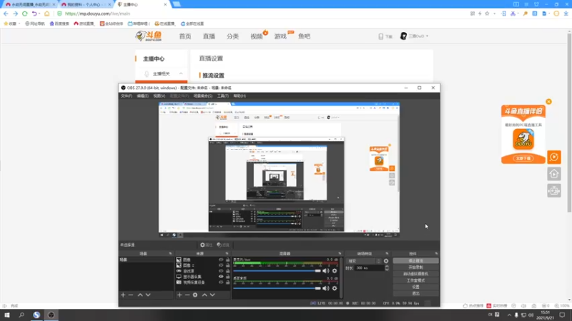Remove the selected scene with the minus icon
Screen dimensions: 572x321
click(131, 295)
